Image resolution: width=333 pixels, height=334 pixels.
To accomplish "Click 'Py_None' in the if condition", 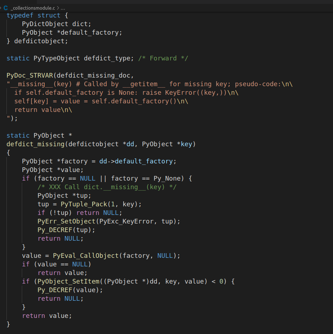I will 167,178.
